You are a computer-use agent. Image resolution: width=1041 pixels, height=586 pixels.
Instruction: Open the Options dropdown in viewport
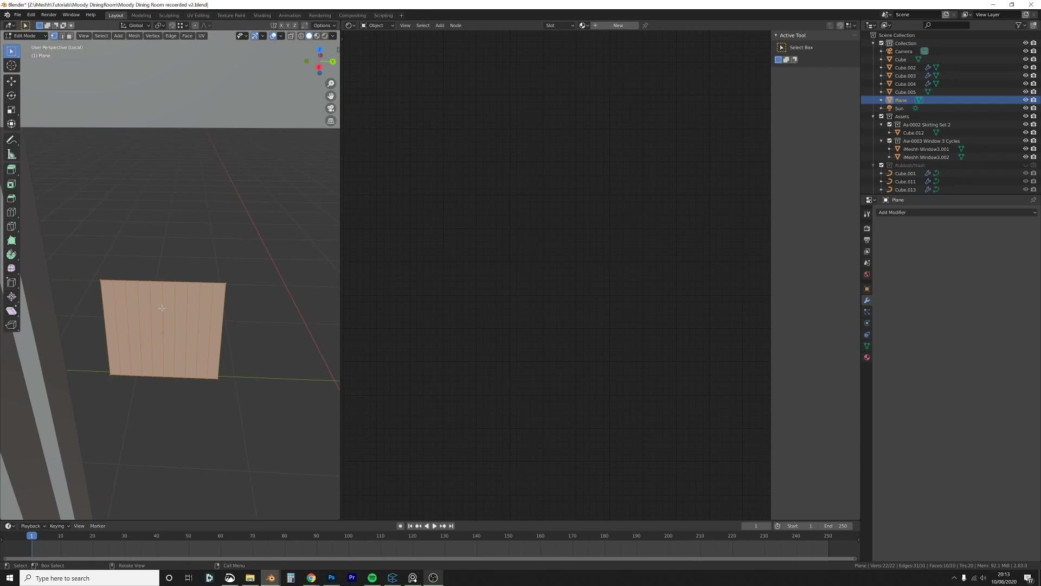(x=324, y=26)
